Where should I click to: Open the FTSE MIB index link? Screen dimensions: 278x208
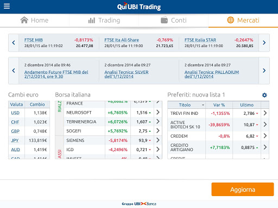(34, 40)
